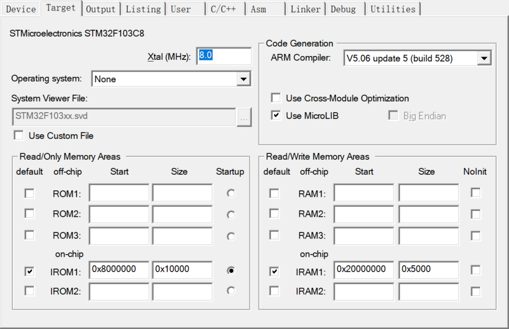
Task: Enable NoInit for RAM3
Action: click(476, 236)
